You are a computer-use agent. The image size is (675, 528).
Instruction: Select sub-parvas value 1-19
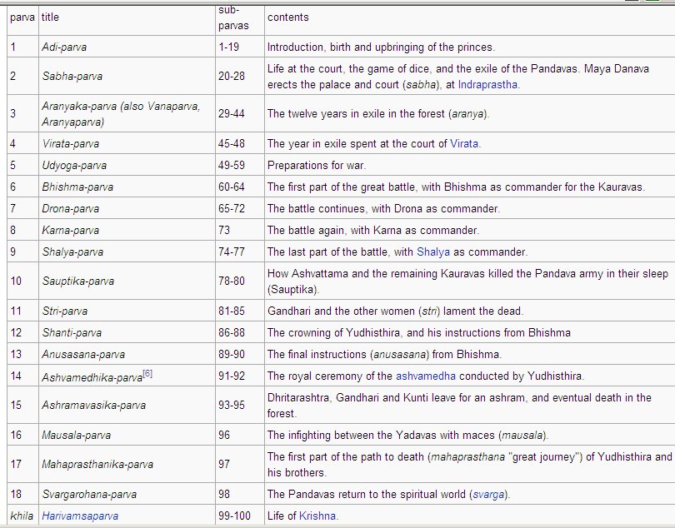pos(228,47)
